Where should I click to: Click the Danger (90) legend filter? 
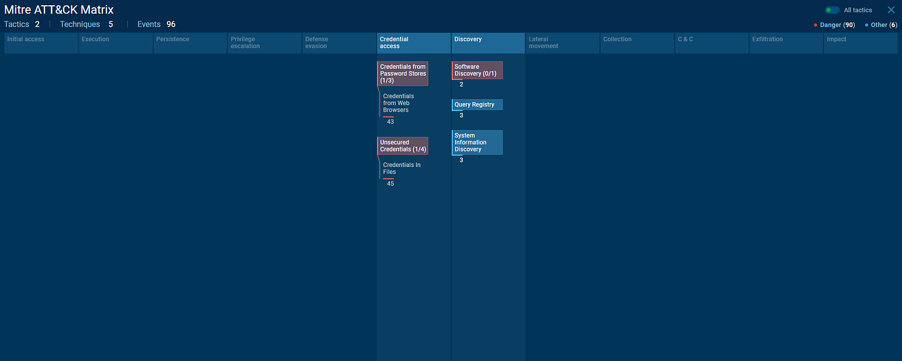[x=834, y=24]
